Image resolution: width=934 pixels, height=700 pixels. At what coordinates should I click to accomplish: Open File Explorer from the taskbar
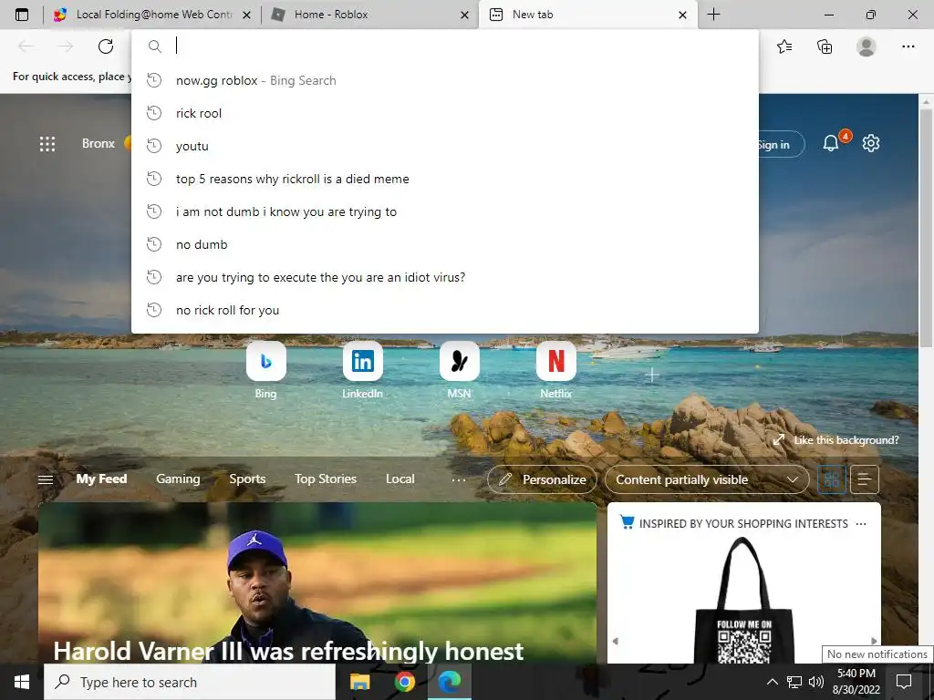359,682
